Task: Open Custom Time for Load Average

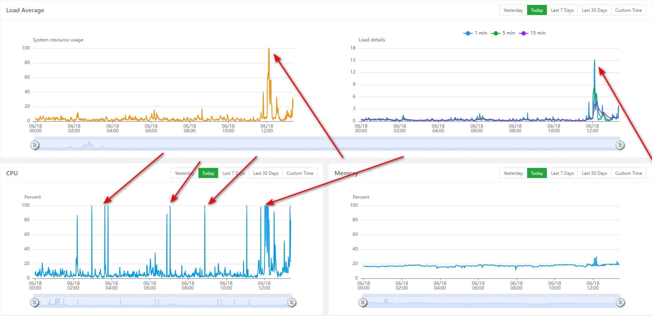Action: click(629, 10)
